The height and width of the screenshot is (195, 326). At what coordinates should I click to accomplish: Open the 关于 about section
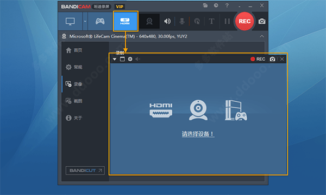point(74,118)
